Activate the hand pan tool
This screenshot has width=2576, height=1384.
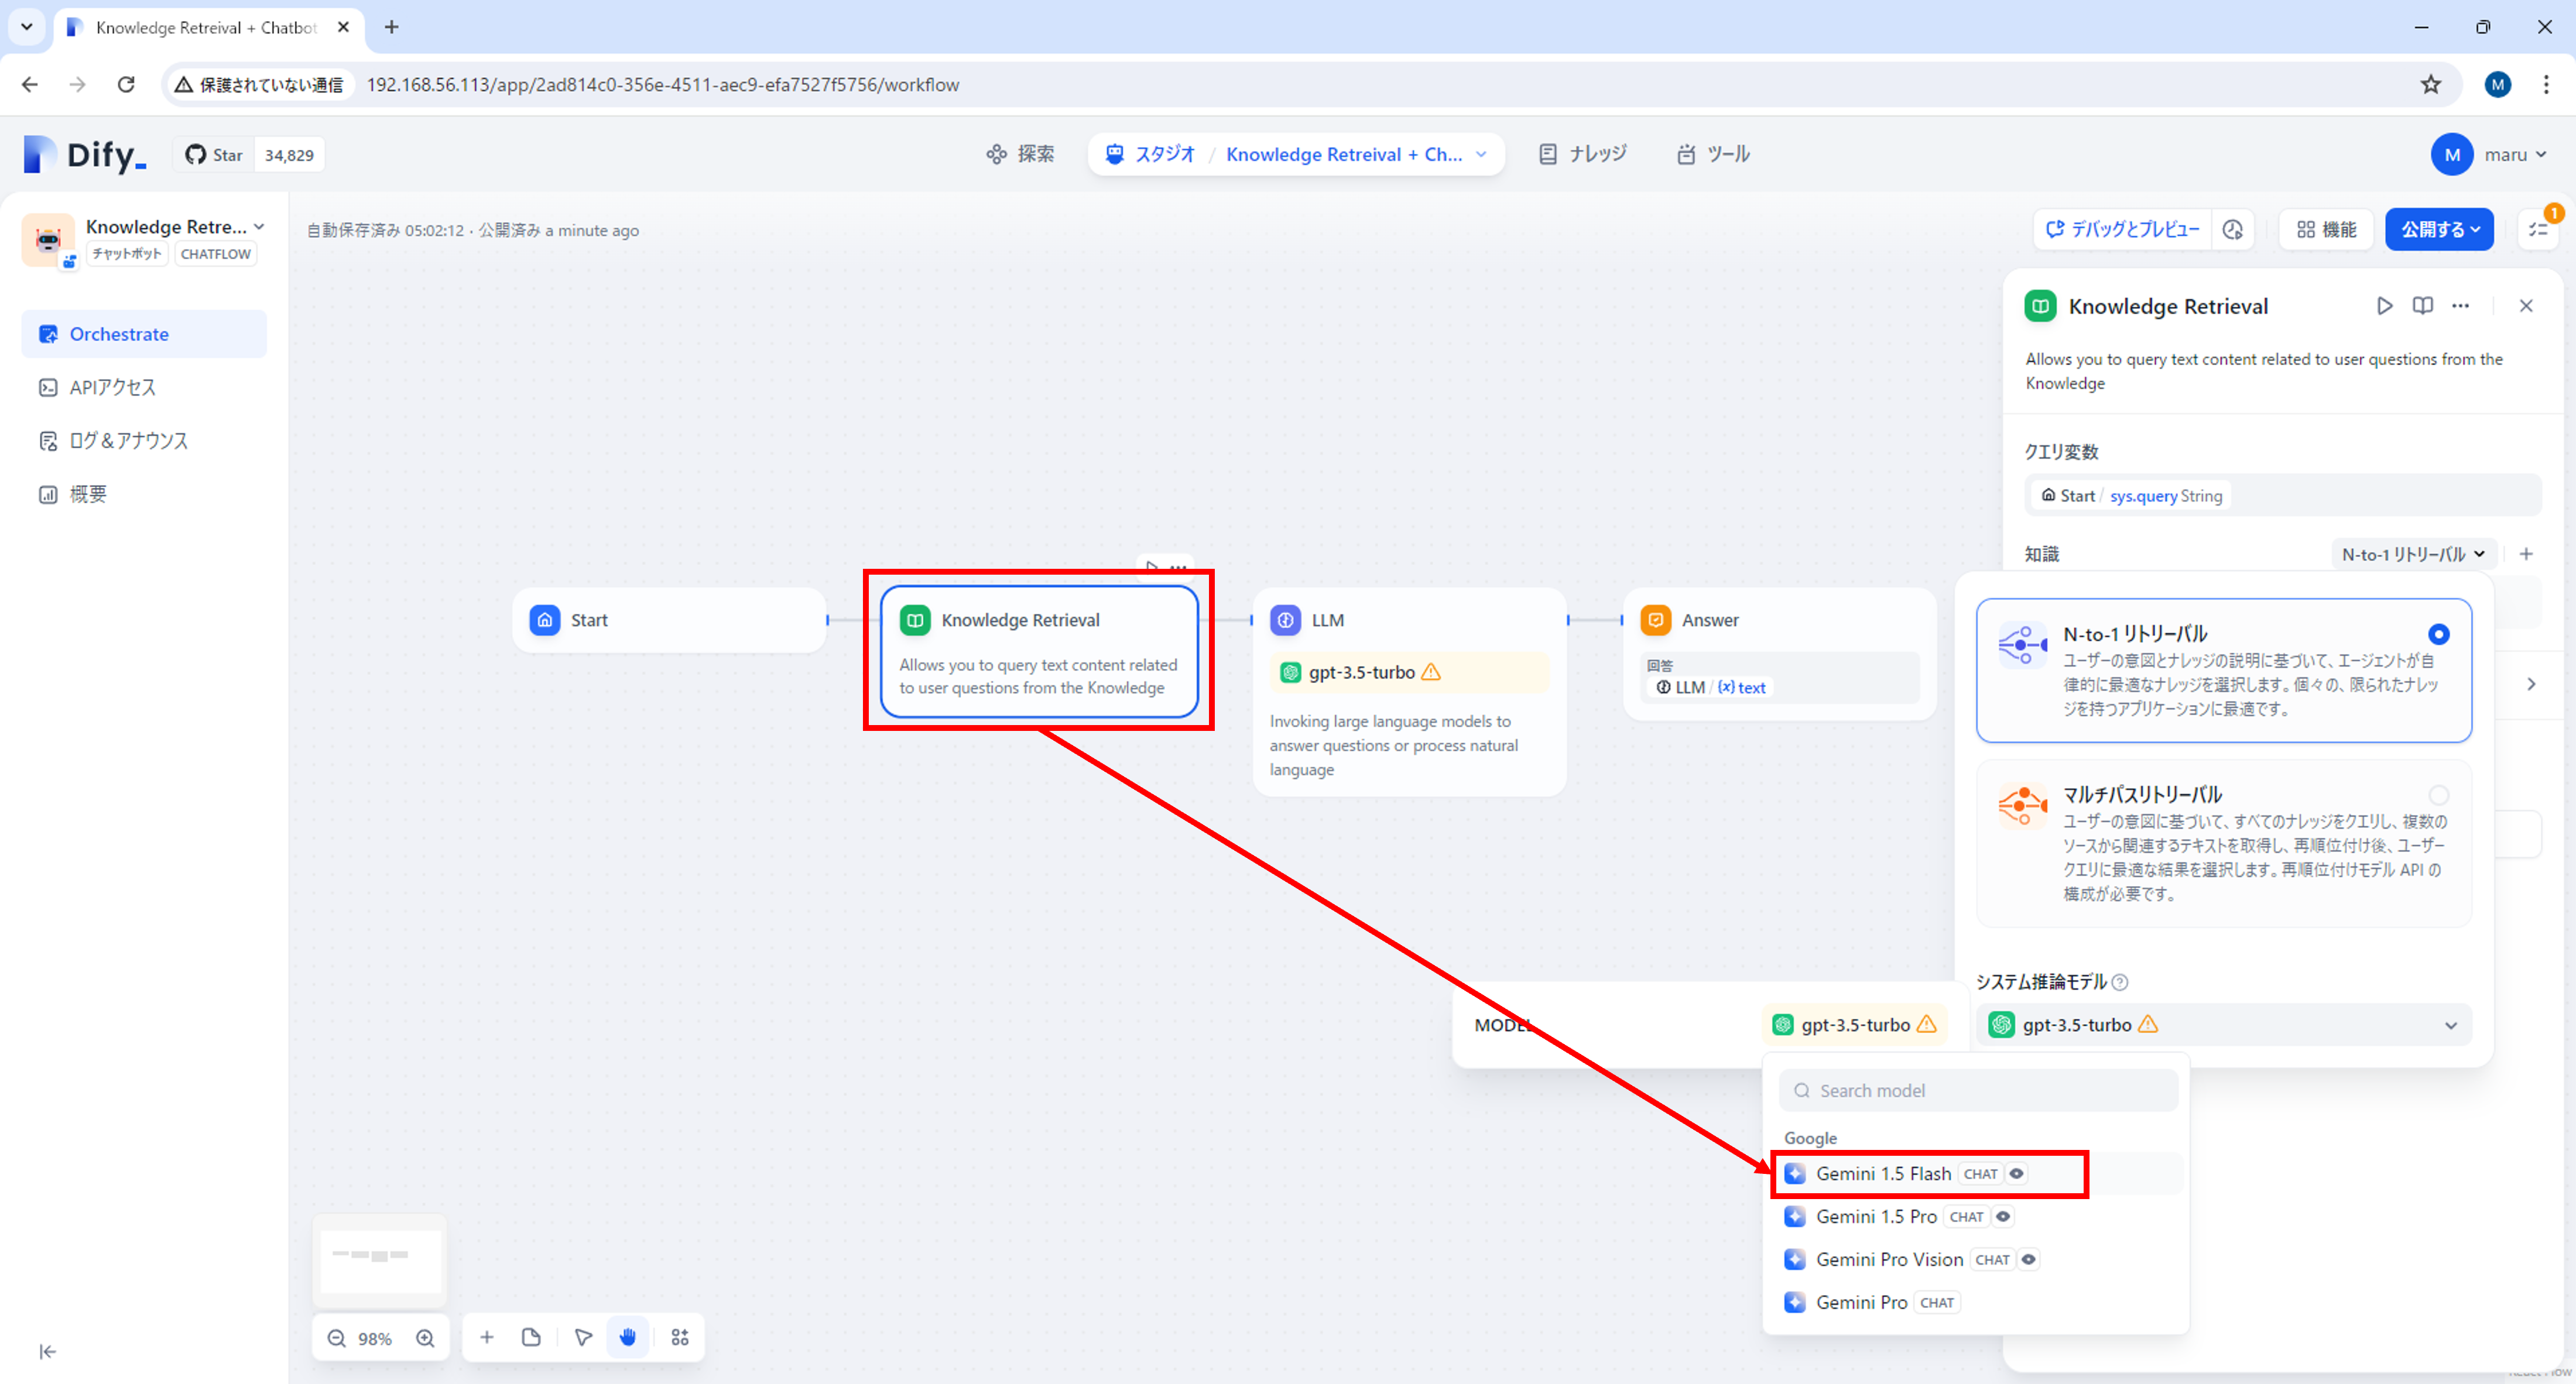point(628,1337)
